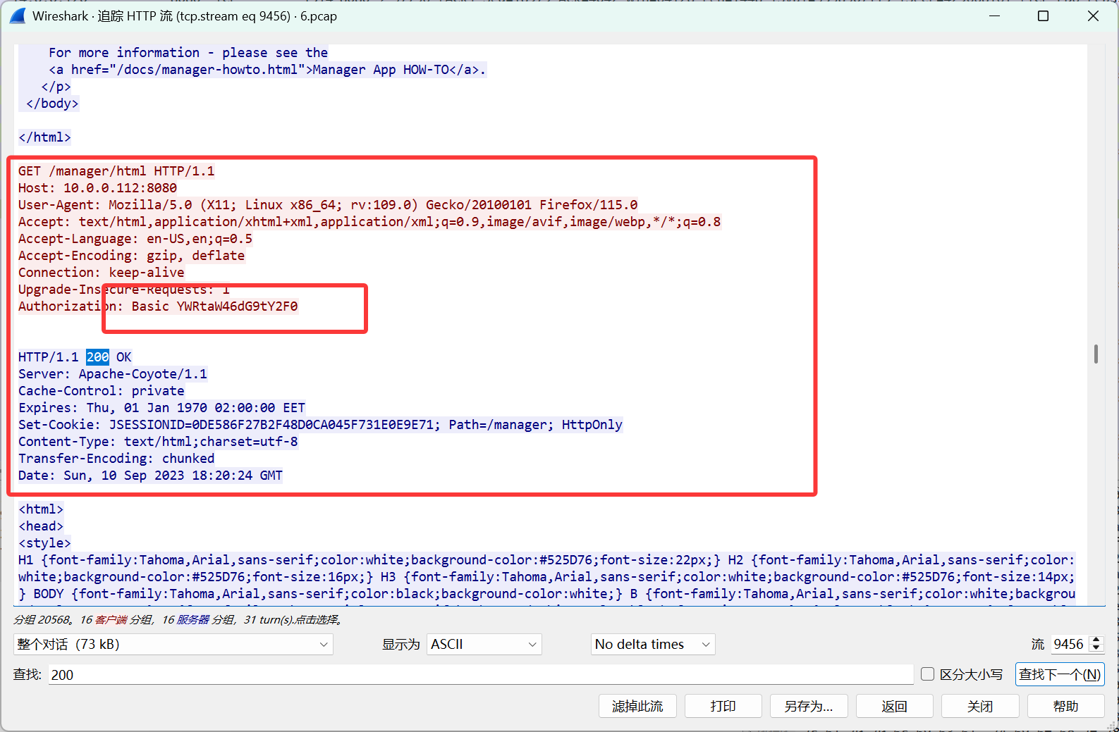Open 帮助 help for this dialog
The image size is (1119, 732).
(1065, 706)
